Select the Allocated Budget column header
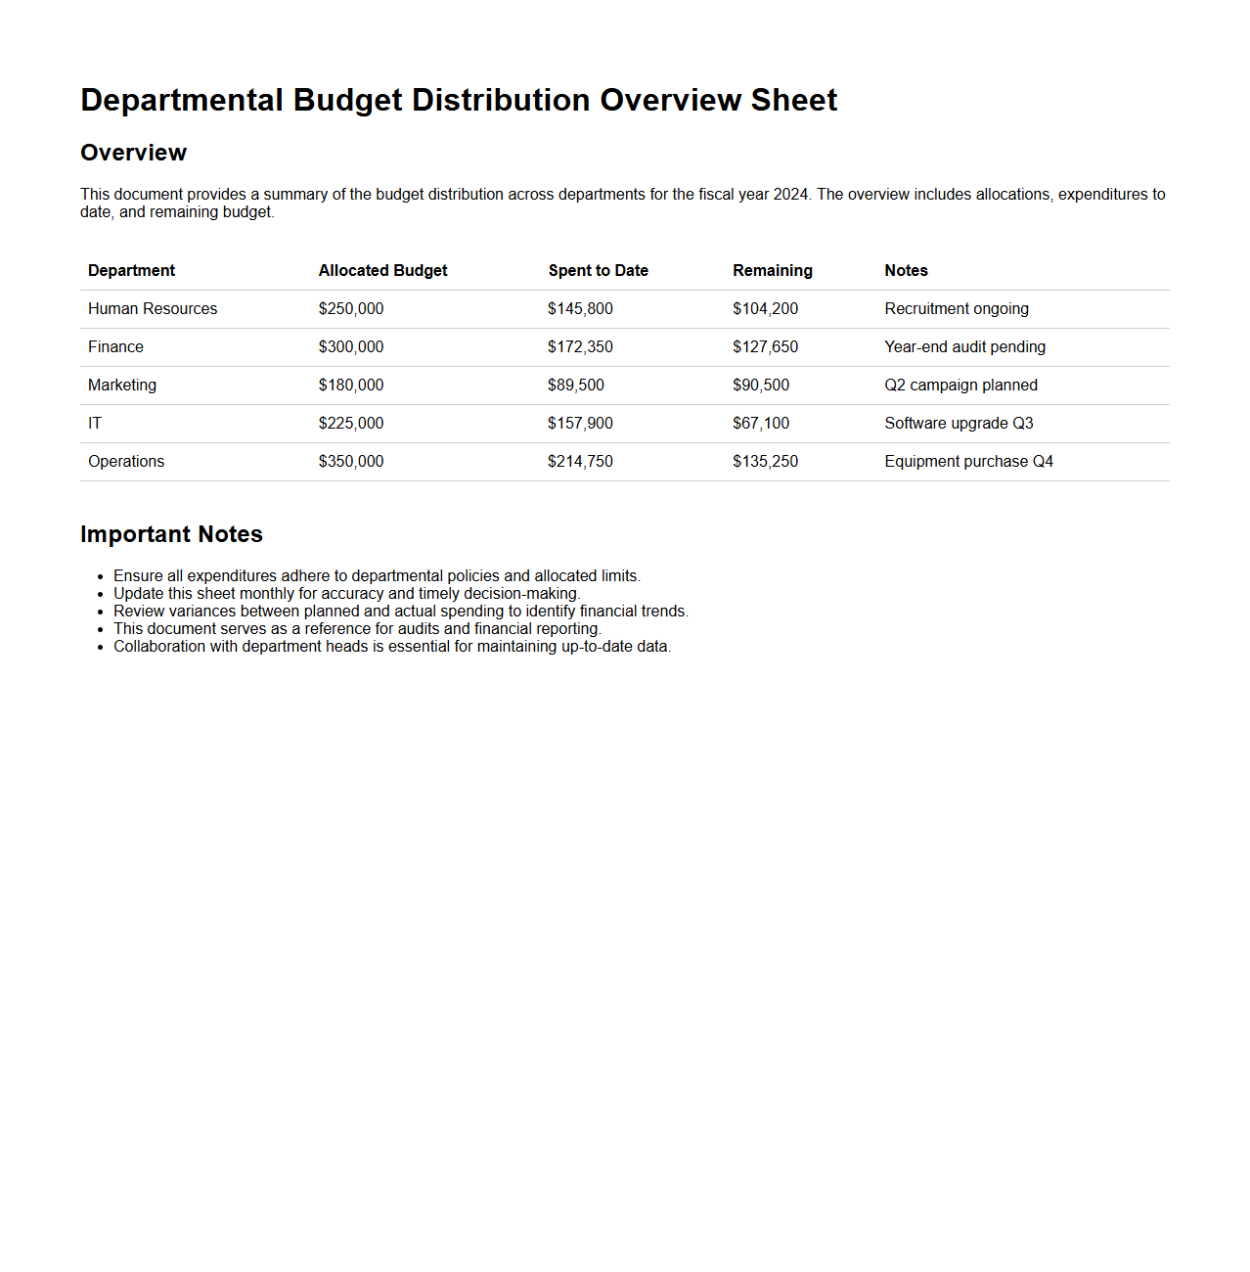The width and height of the screenshot is (1250, 1272). point(382,271)
